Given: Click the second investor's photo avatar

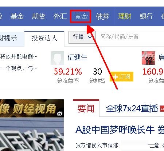Looking at the screenshot, I should 148,58.
